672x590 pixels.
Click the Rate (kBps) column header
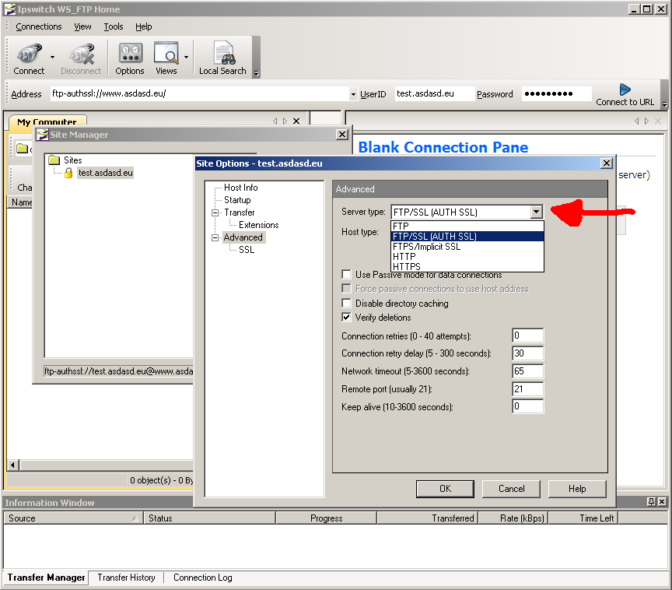click(x=513, y=518)
